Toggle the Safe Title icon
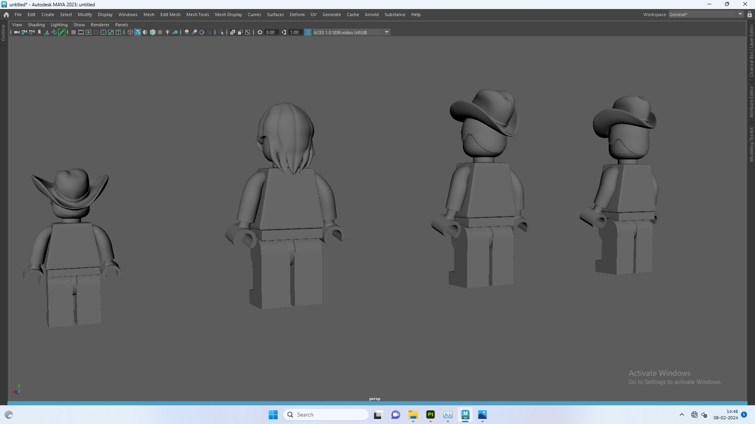The width and height of the screenshot is (755, 424). tap(118, 32)
